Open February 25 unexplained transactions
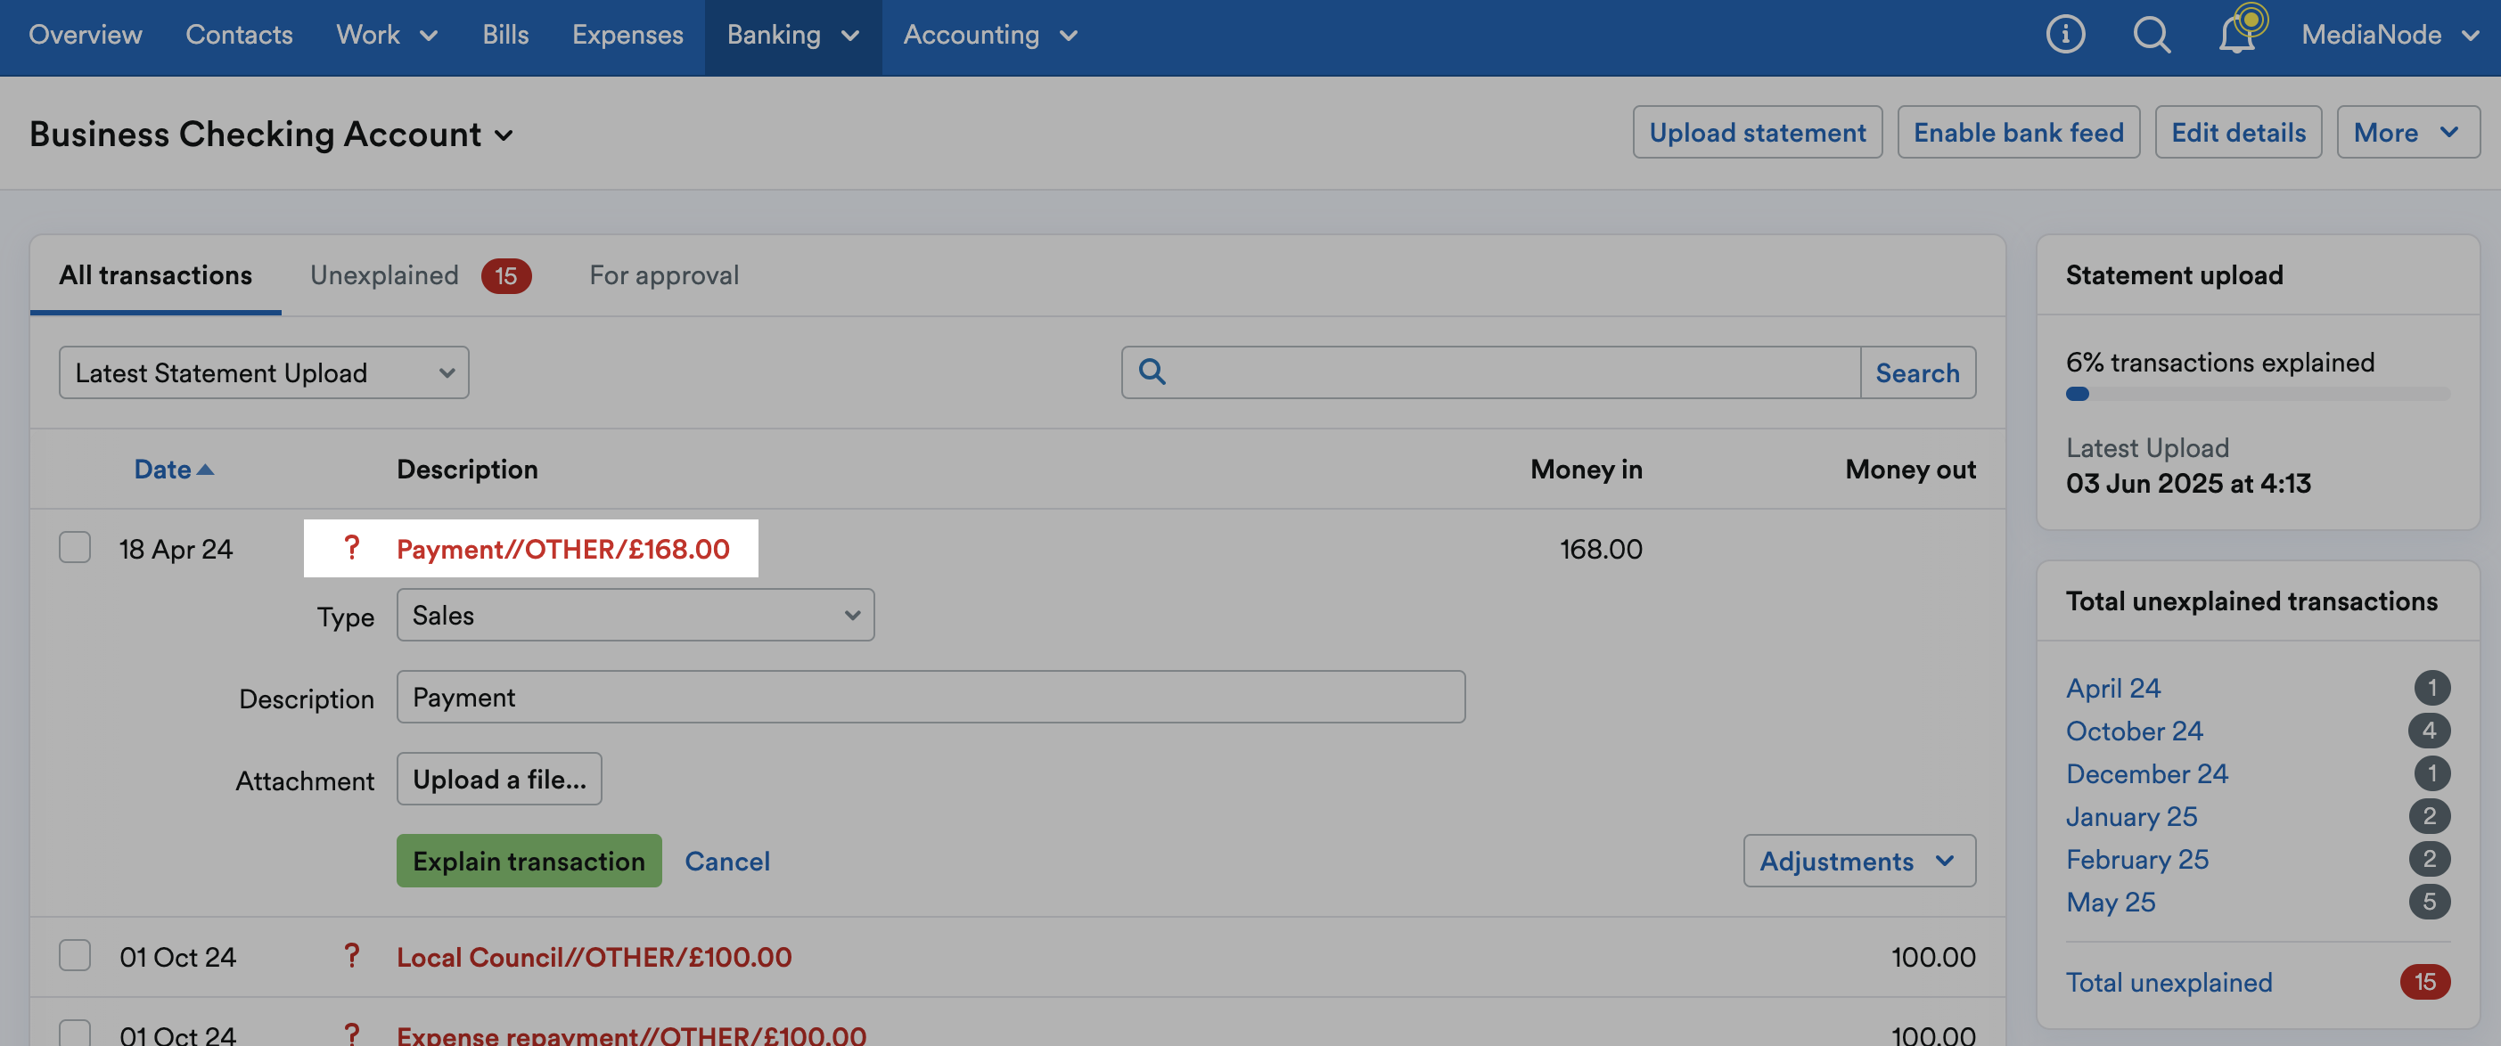2501x1046 pixels. click(2137, 859)
